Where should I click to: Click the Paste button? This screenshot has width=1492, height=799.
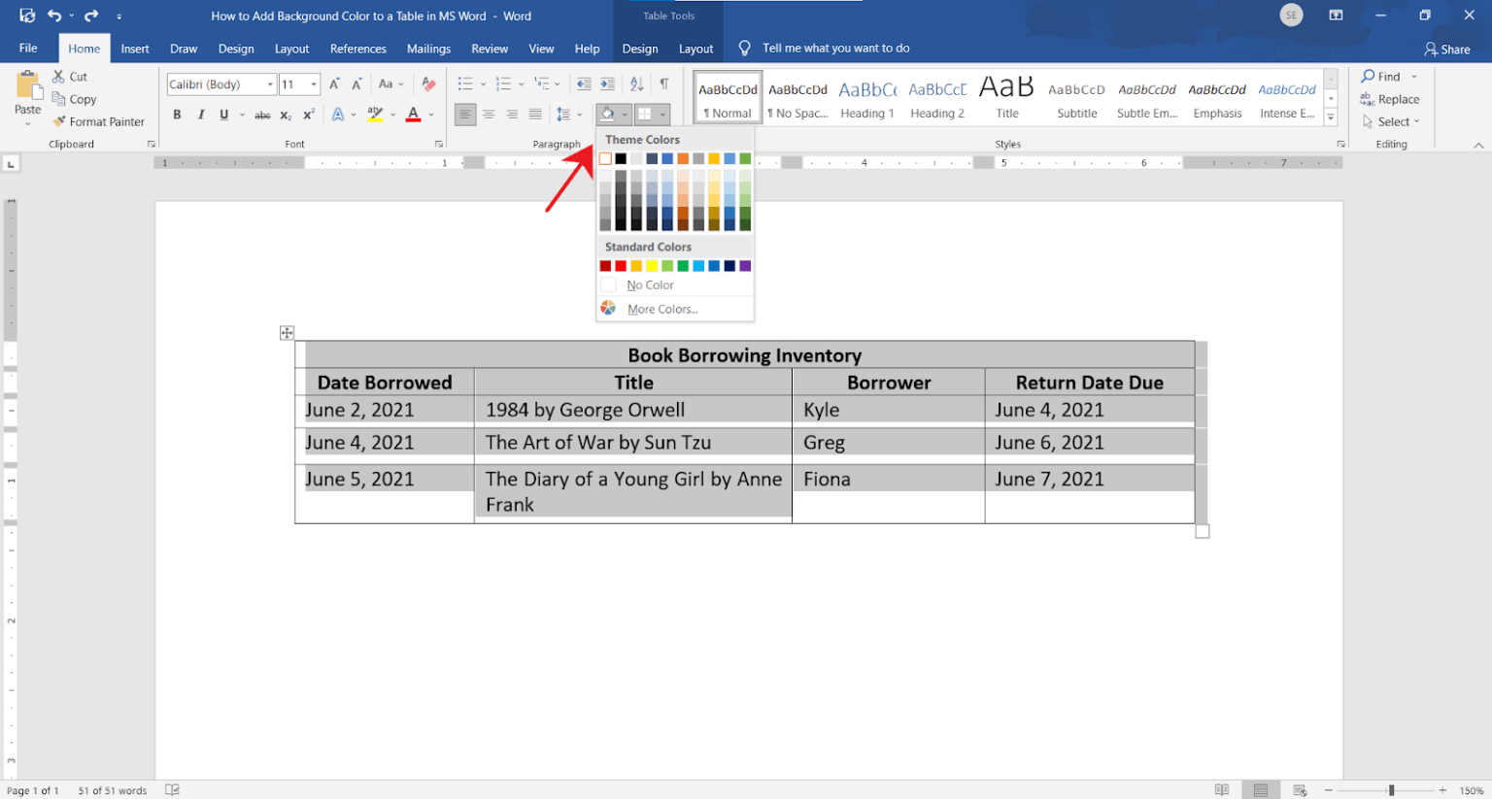(x=27, y=97)
